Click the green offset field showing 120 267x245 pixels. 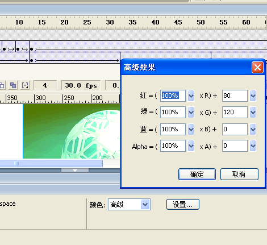coord(235,113)
